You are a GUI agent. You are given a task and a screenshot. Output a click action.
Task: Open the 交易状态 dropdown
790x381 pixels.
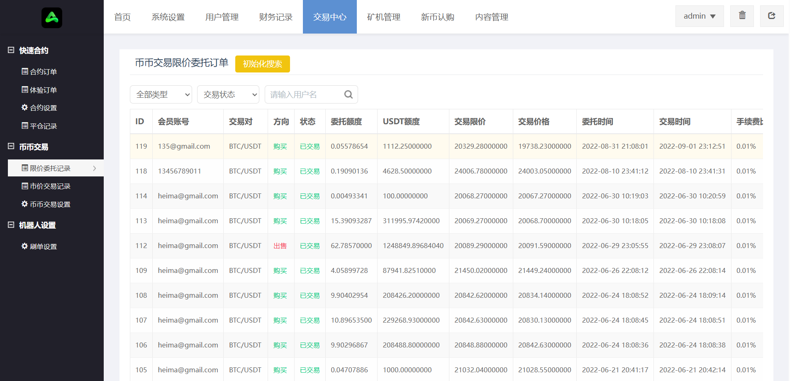pos(228,94)
